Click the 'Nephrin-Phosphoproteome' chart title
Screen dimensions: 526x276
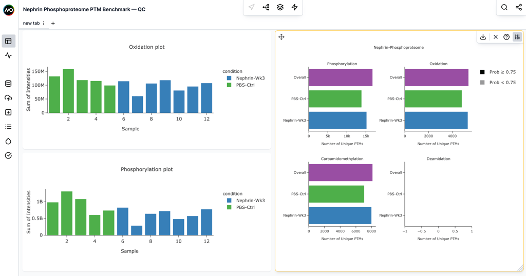coord(399,48)
